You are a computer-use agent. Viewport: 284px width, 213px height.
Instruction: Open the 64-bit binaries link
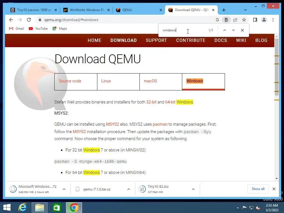coord(170,102)
